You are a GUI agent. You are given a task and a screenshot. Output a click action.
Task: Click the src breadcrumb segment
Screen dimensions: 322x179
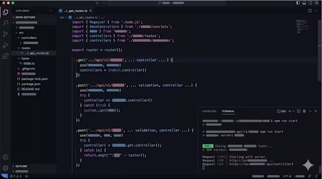click(x=62, y=17)
